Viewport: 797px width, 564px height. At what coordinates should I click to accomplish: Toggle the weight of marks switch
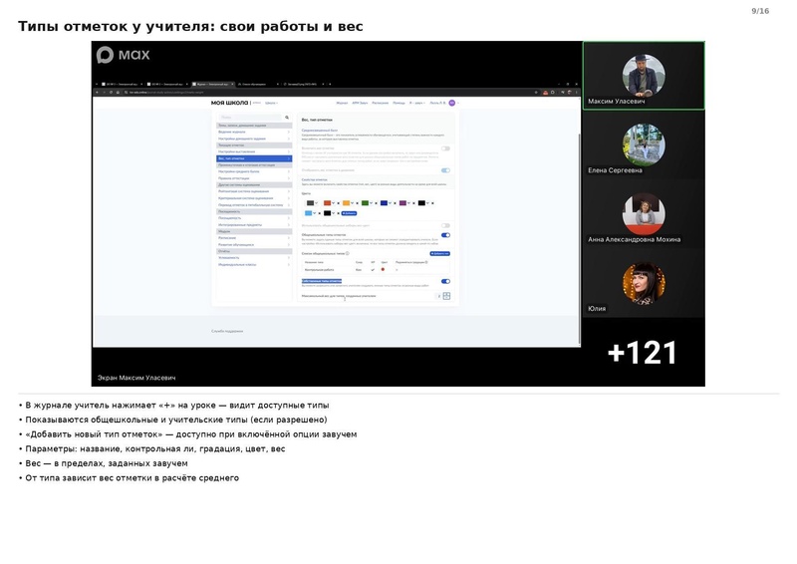point(445,148)
